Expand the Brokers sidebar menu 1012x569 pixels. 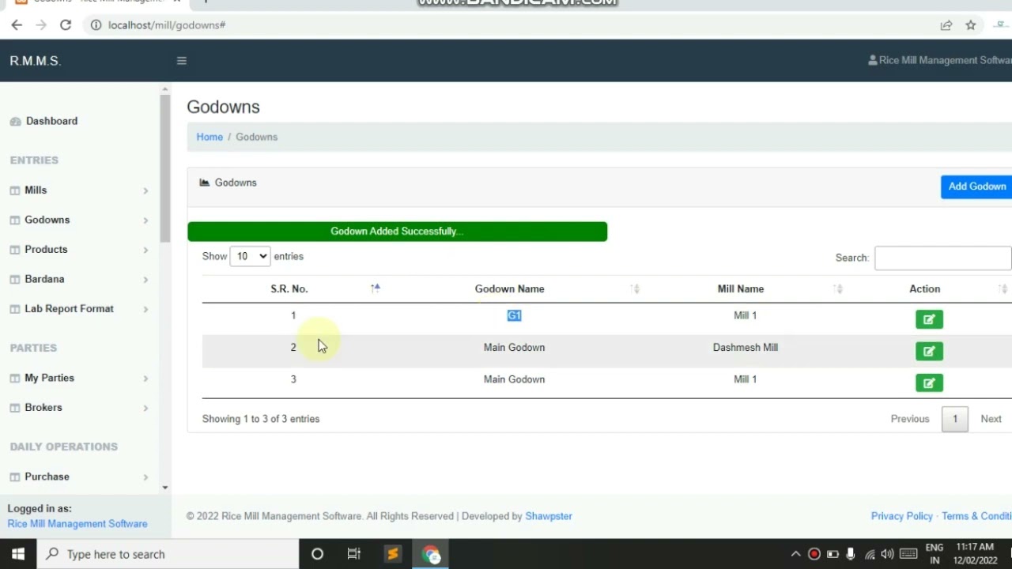[x=145, y=409]
